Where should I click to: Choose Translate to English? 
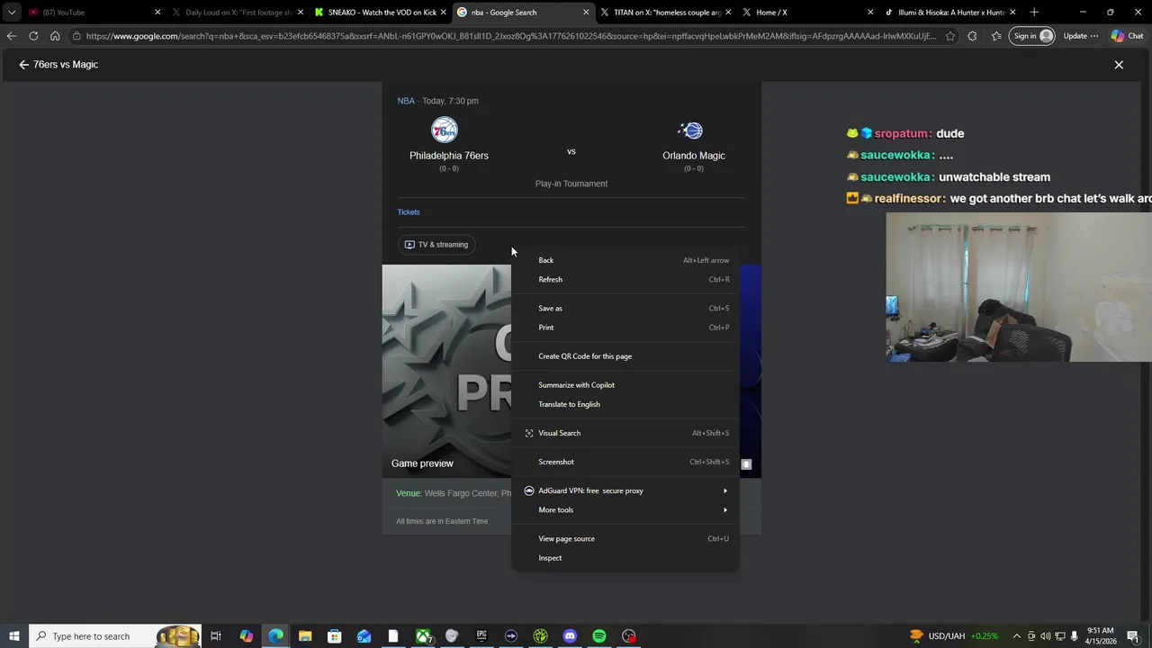[x=625, y=404]
